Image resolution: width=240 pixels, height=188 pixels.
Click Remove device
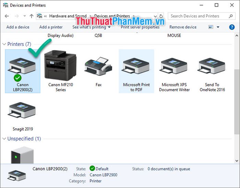[x=183, y=27]
